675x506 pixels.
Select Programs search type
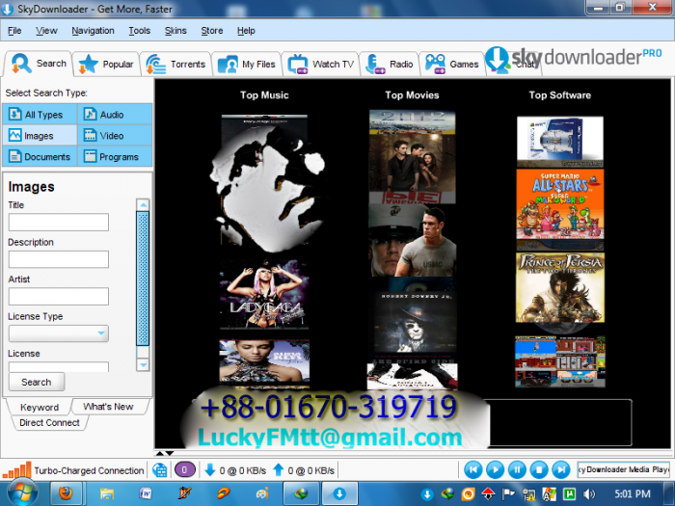tap(115, 156)
